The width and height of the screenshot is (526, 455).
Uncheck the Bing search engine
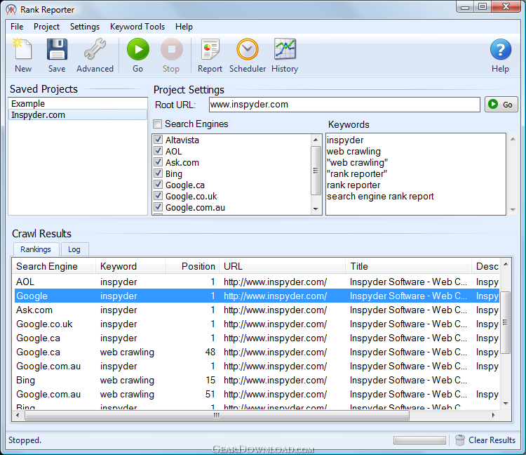tap(158, 173)
